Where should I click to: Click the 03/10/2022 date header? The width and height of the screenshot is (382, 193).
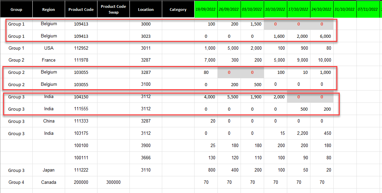point(252,10)
